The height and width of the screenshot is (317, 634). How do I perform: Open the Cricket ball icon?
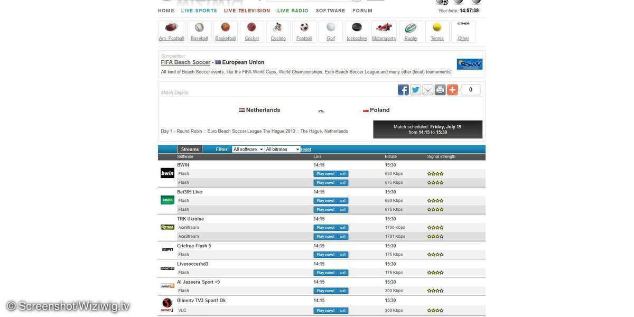pyautogui.click(x=252, y=27)
